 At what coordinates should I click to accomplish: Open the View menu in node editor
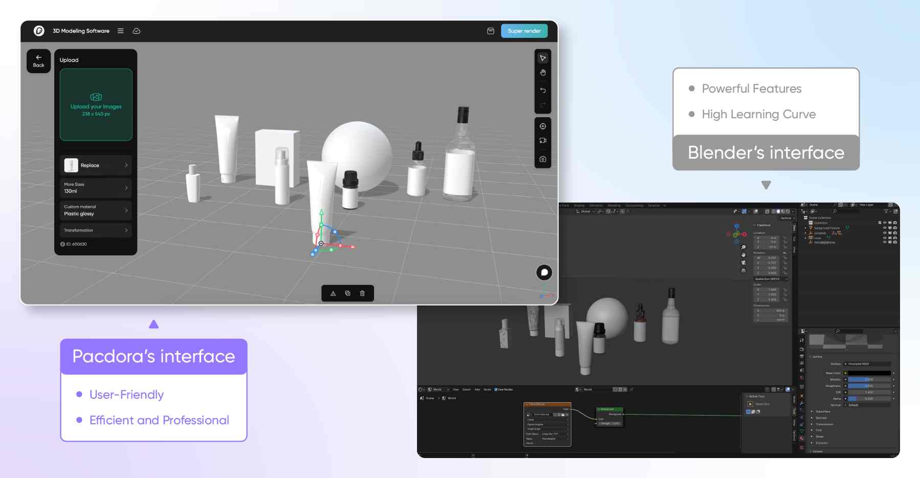(455, 389)
